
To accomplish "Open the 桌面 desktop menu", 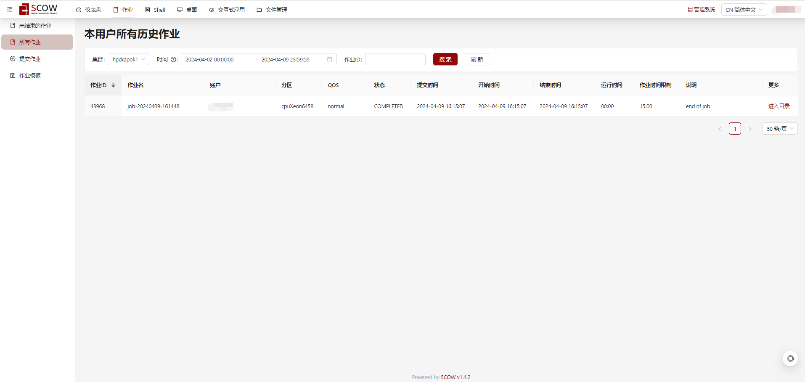I will [x=187, y=10].
